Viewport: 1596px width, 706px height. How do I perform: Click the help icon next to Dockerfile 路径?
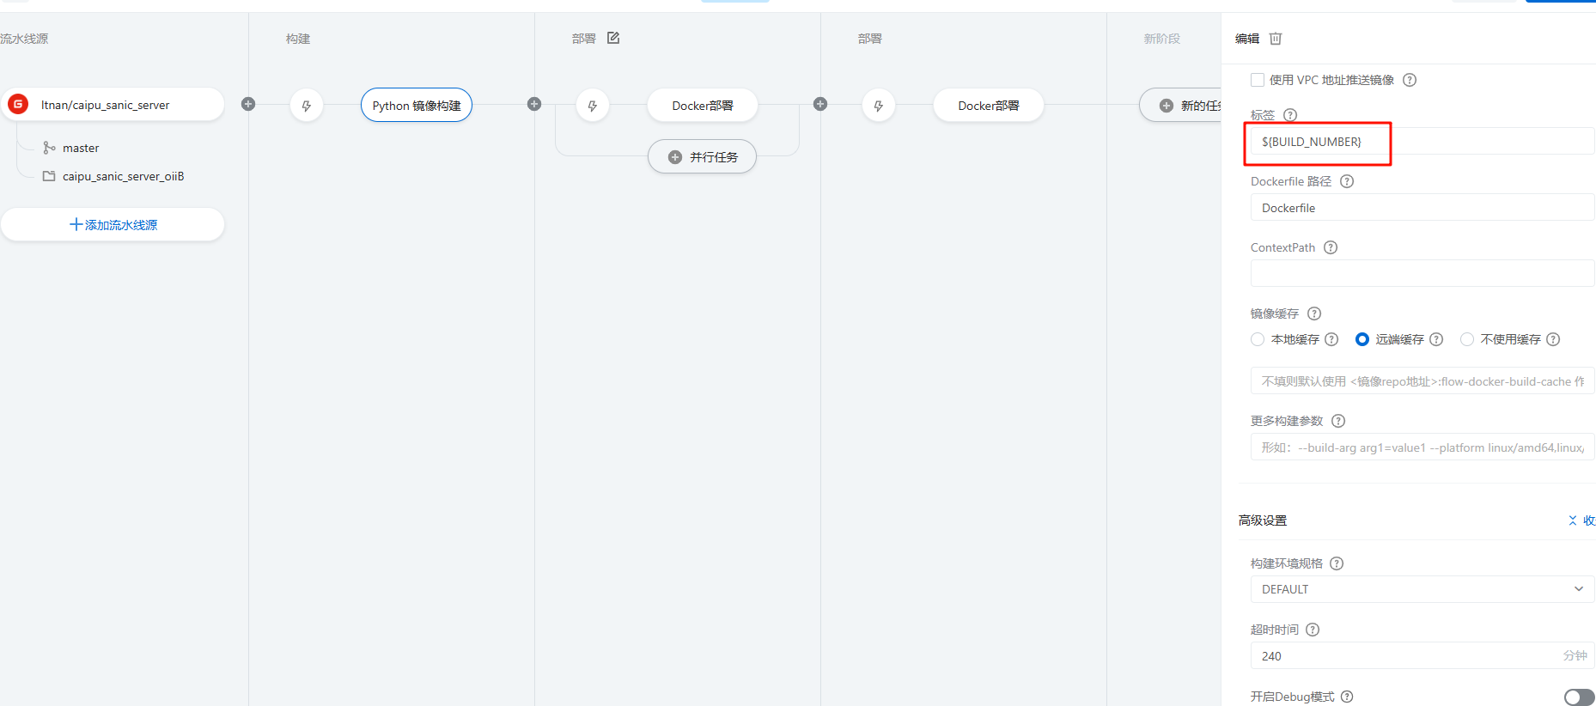(1347, 181)
